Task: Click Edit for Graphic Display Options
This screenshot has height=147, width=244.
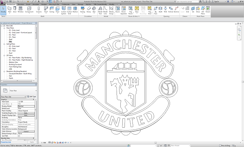Action: pyautogui.click(x=26, y=116)
